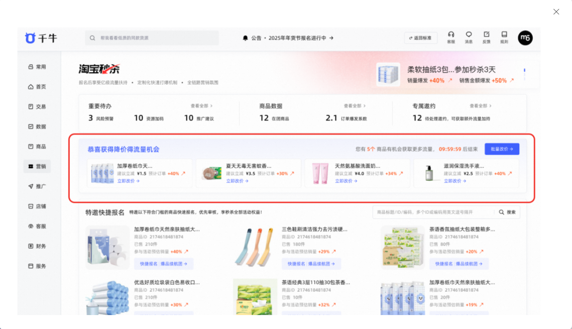Click the 3 风险预警 stat
This screenshot has height=329, width=572.
click(101, 118)
